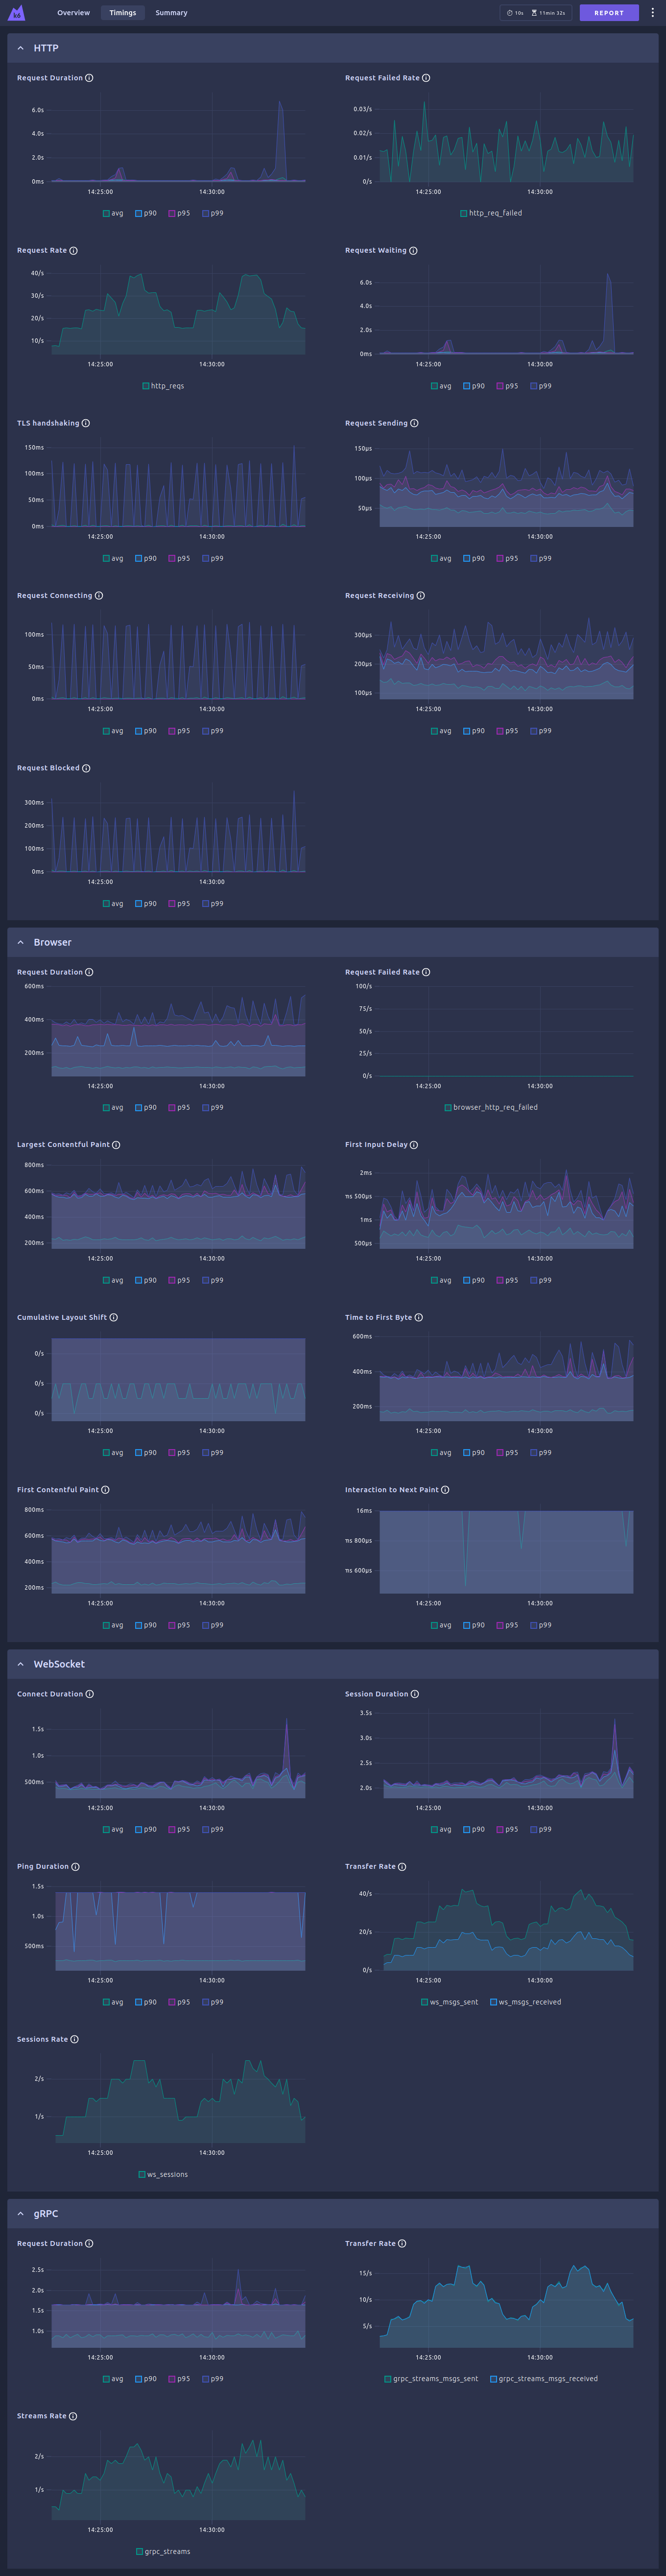
Task: Show info for HTTP Request Failed Rate
Action: [x=426, y=78]
